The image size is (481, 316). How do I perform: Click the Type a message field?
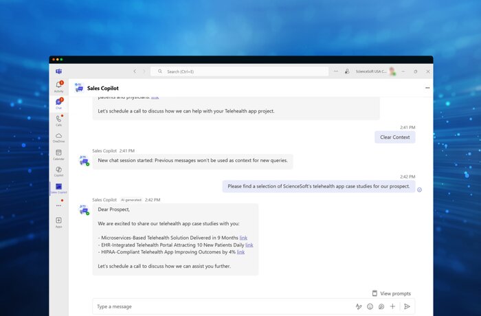(223, 306)
